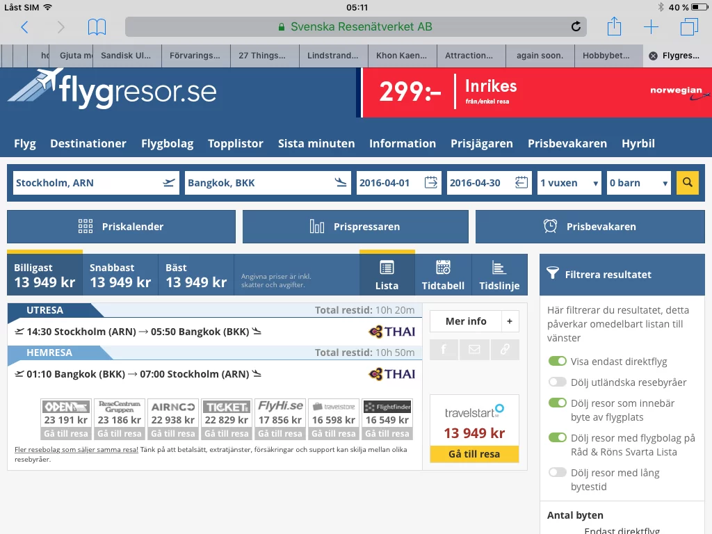Switch to Tidtabell view tab

pos(443,275)
